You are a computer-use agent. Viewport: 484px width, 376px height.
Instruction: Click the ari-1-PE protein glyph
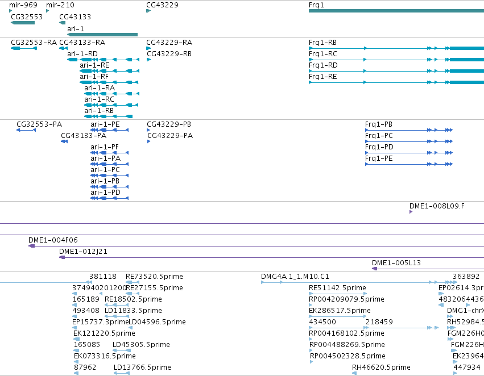(x=110, y=130)
